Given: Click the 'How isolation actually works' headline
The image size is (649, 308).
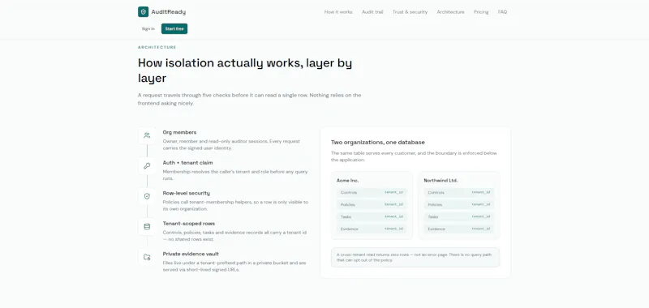Looking at the screenshot, I should [245, 71].
